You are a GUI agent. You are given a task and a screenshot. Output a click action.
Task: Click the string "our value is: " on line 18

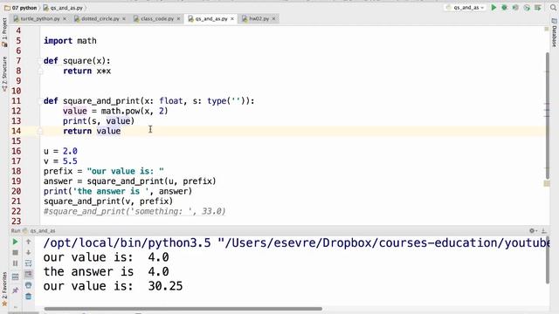point(126,171)
